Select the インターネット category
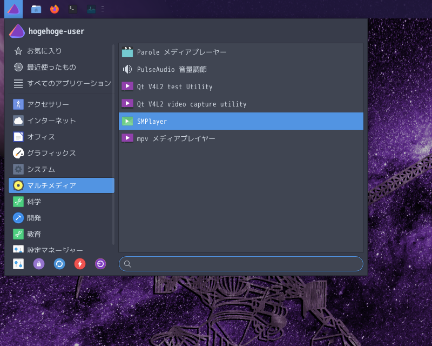 (62, 121)
